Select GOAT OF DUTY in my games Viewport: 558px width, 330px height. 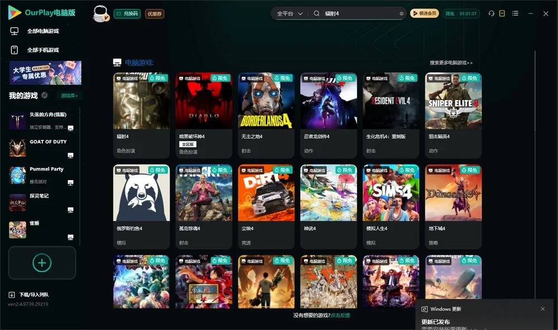[x=42, y=148]
